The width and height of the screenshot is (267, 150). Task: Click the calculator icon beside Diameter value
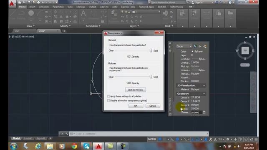(x=204, y=112)
